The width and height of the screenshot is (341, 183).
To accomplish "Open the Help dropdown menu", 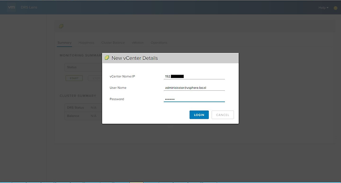I will (323, 8).
